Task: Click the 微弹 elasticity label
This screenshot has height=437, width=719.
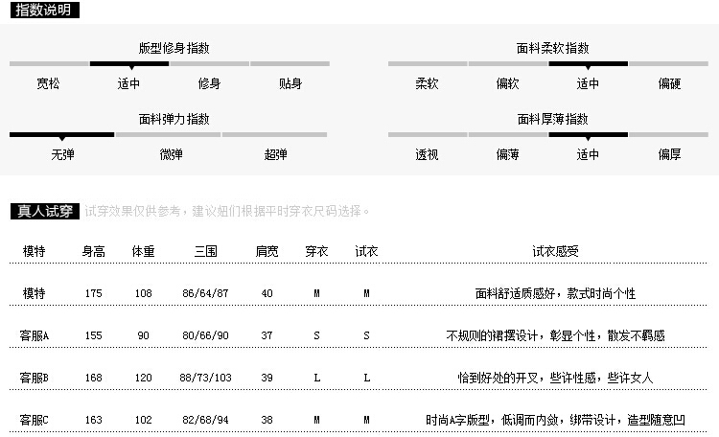Action: 171,154
